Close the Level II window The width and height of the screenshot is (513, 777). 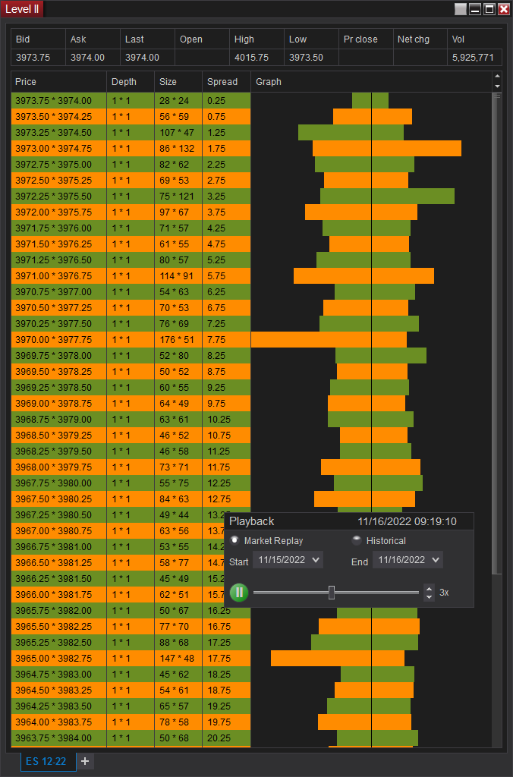504,9
